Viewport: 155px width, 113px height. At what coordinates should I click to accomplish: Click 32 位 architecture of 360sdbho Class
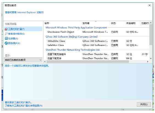(129, 41)
